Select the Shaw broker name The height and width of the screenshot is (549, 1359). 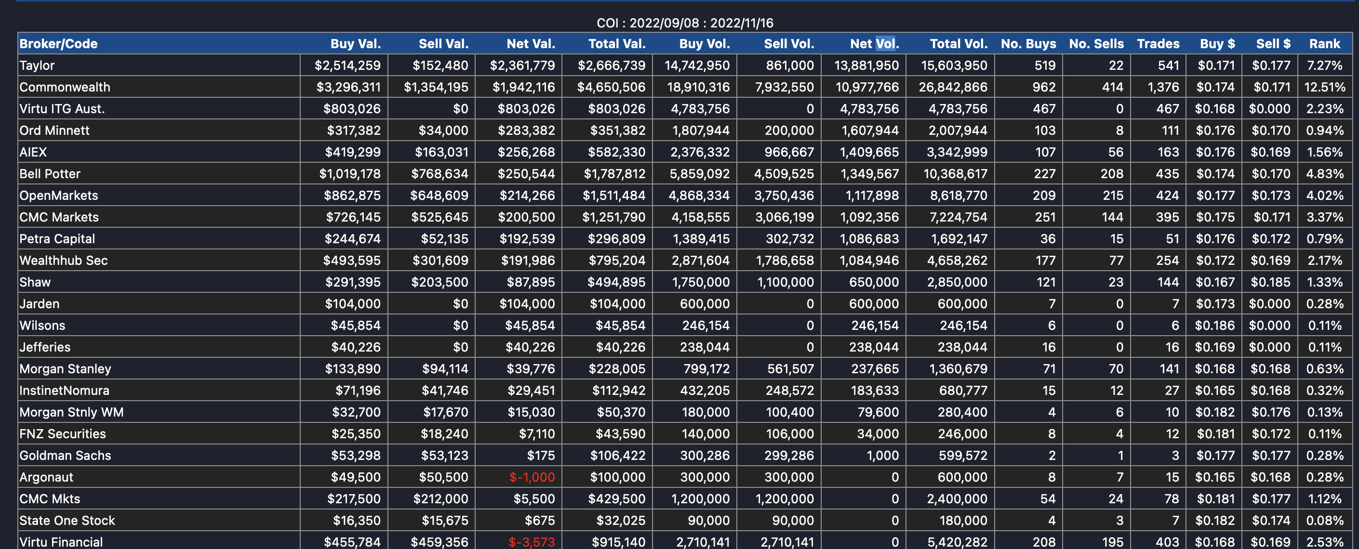(35, 282)
